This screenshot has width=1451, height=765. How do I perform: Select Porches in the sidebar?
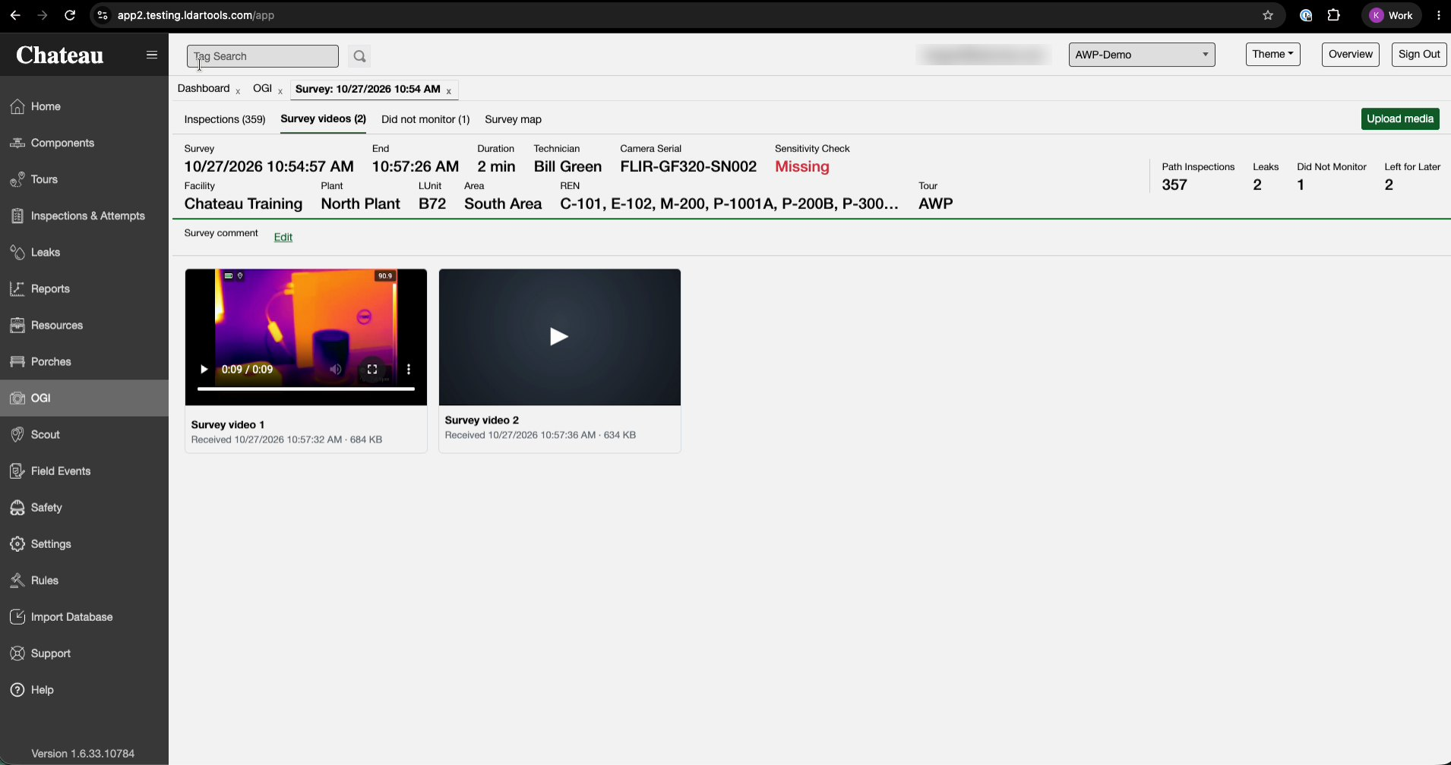tap(84, 361)
